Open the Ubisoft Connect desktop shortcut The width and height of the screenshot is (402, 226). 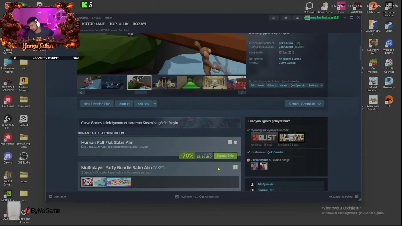[x=389, y=65]
